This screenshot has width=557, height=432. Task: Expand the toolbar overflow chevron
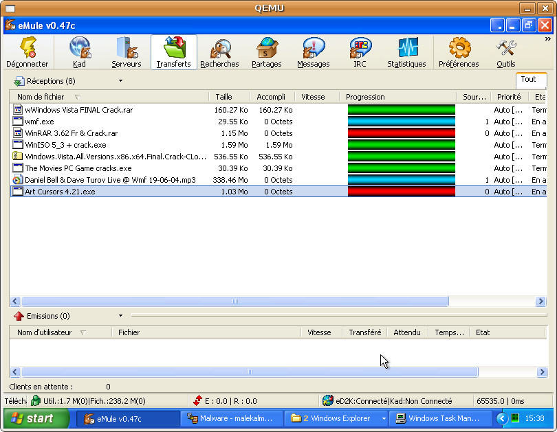point(547,40)
